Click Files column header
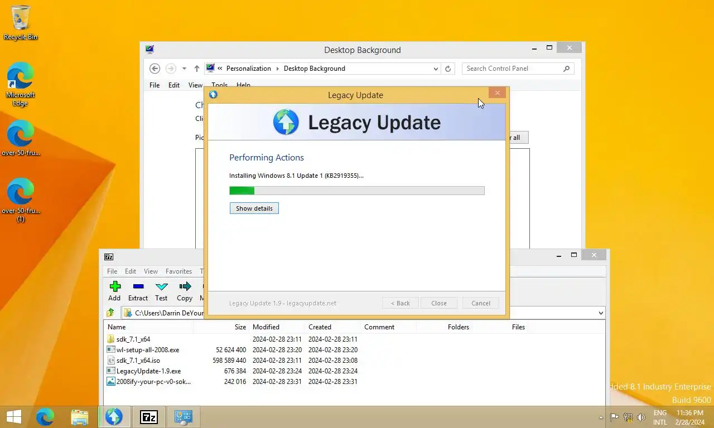Viewport: 714px width, 428px height. 500,327
